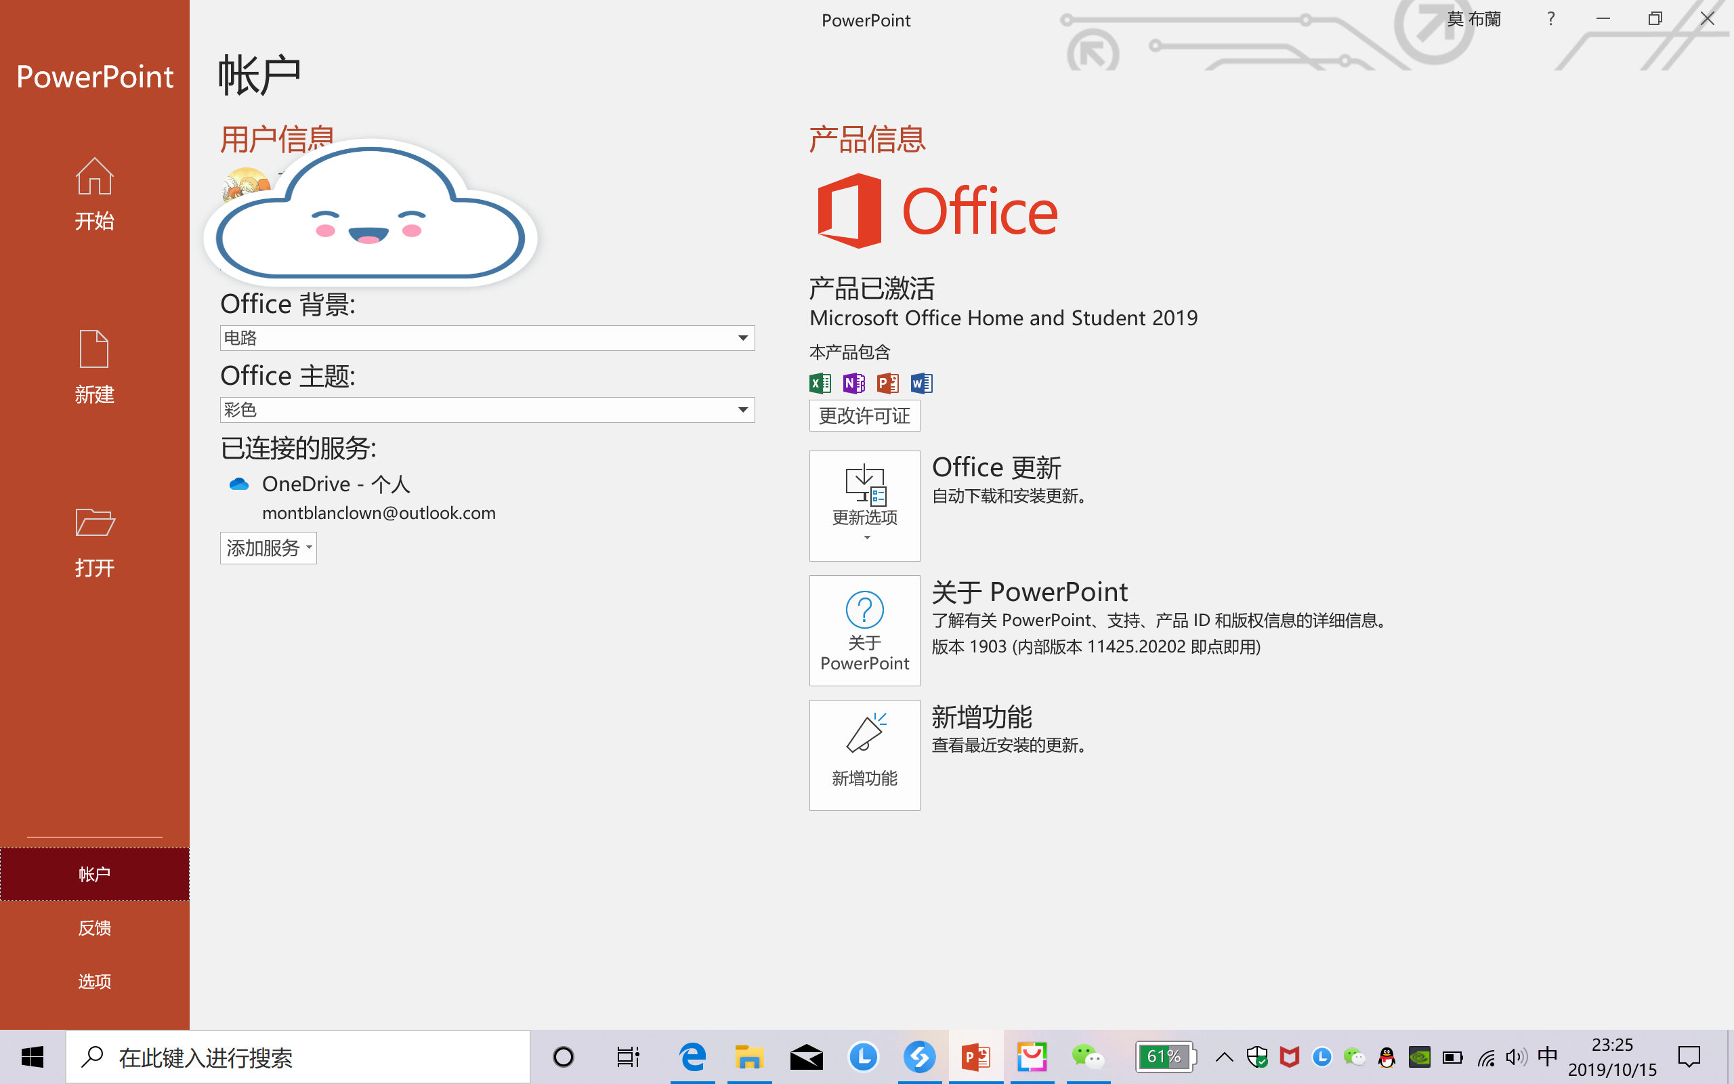Open the Mail app from taskbar
Viewport: 1734px width, 1084px height.
pos(806,1057)
